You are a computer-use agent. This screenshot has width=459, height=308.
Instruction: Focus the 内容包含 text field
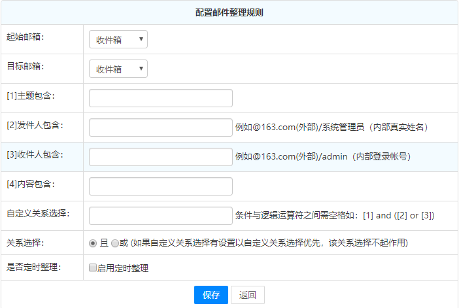point(161,186)
